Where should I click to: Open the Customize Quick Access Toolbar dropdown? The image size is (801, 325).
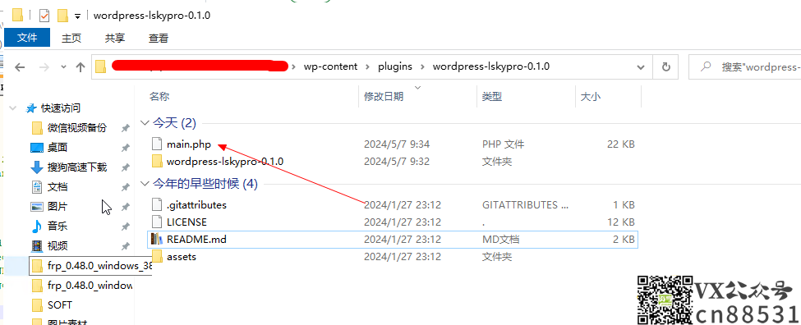(x=77, y=16)
